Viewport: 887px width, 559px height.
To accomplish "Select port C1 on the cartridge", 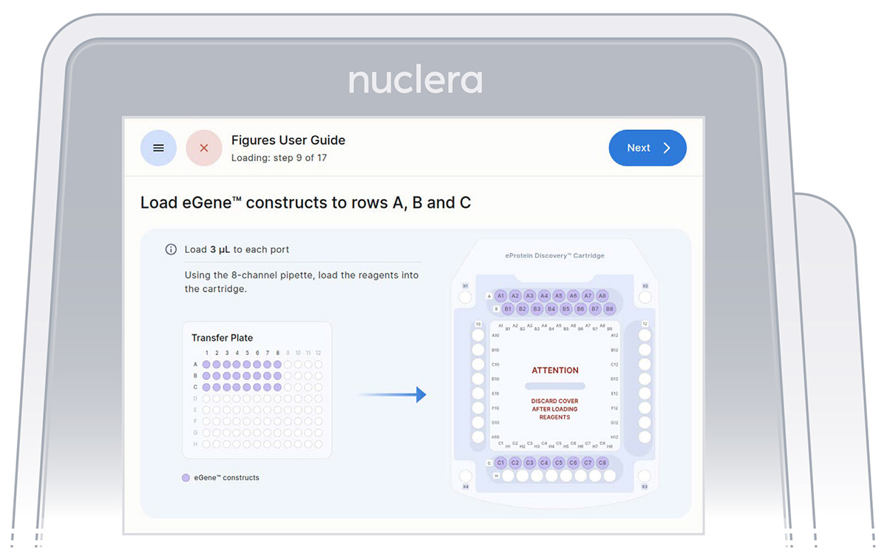I will coord(500,463).
